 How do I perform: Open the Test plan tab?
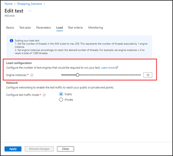coord(25,28)
